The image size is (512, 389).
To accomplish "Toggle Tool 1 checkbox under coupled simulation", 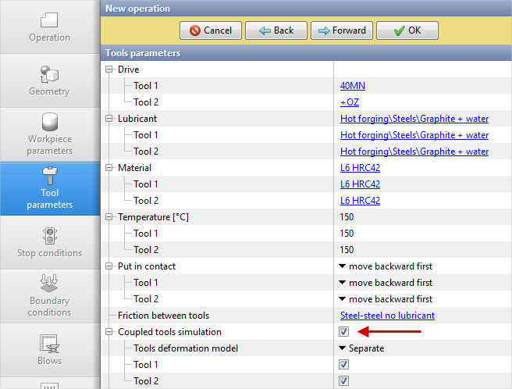I will (344, 365).
